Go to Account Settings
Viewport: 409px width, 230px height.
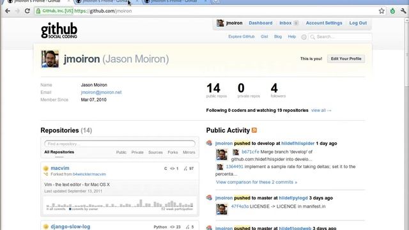click(324, 23)
